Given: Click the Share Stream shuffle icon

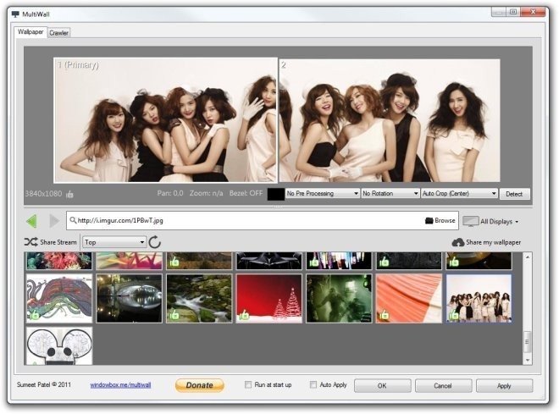Looking at the screenshot, I should pos(30,242).
